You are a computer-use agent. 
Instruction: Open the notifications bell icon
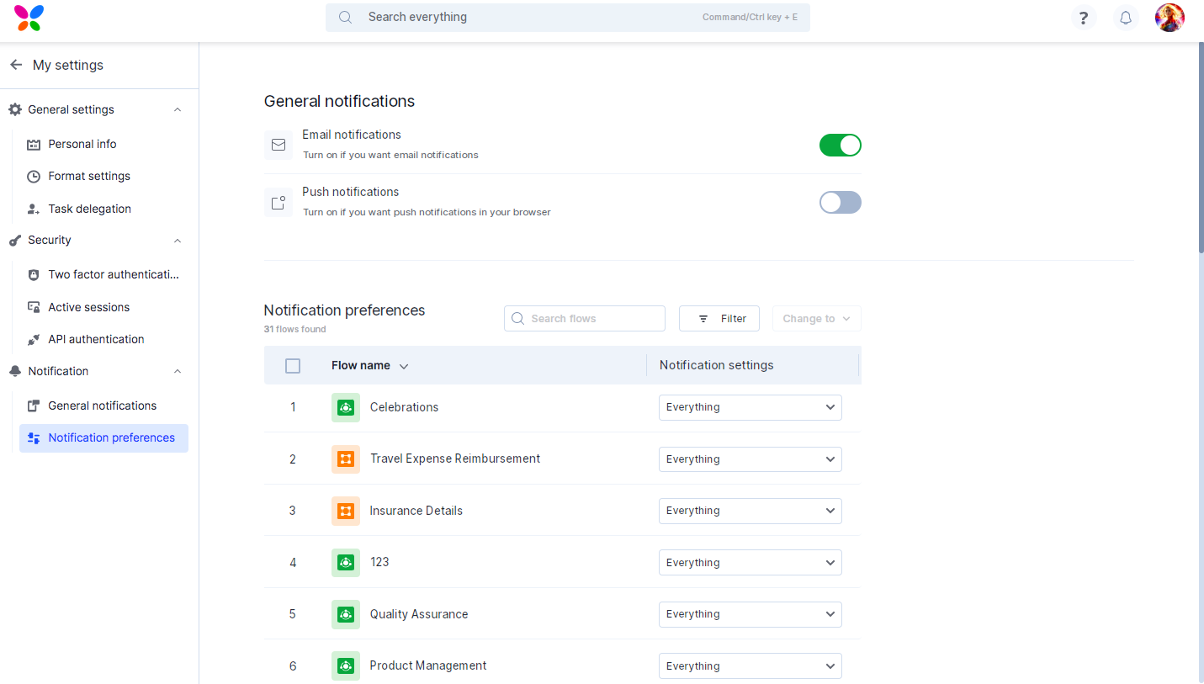tap(1126, 18)
